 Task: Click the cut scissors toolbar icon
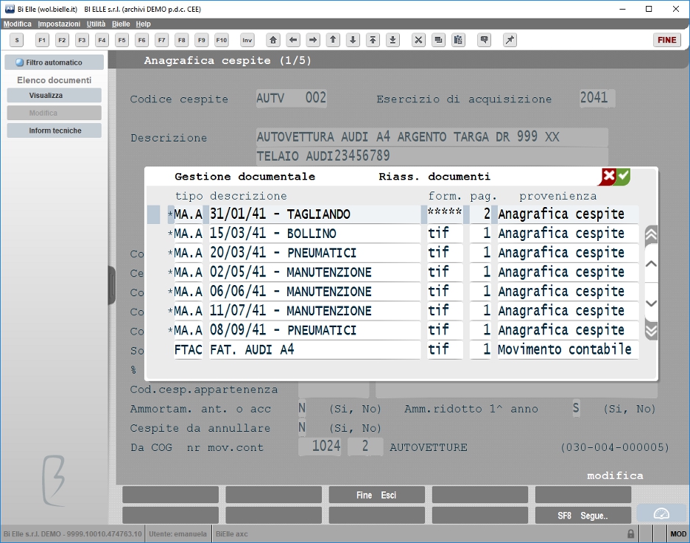point(418,40)
